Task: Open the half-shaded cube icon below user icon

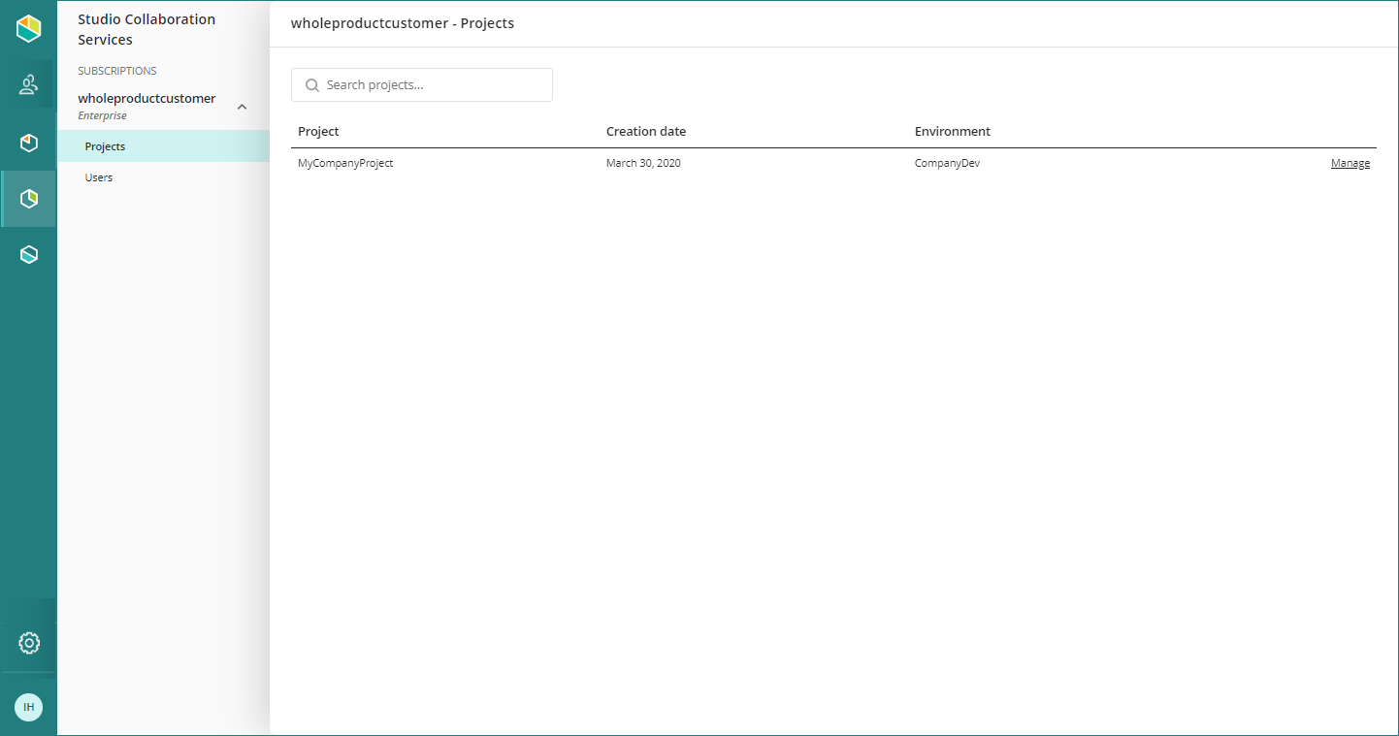Action: 29,144
